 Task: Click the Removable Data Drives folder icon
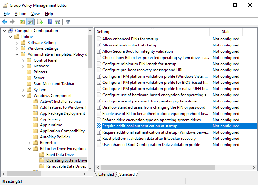pyautogui.click(x=42, y=166)
